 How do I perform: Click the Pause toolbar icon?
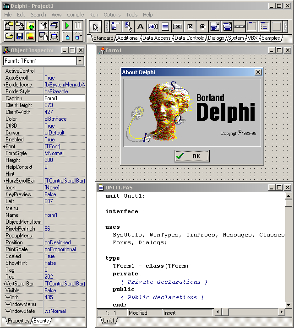coord(78,26)
